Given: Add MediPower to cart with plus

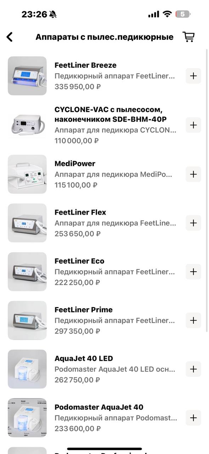Looking at the screenshot, I should click(193, 174).
